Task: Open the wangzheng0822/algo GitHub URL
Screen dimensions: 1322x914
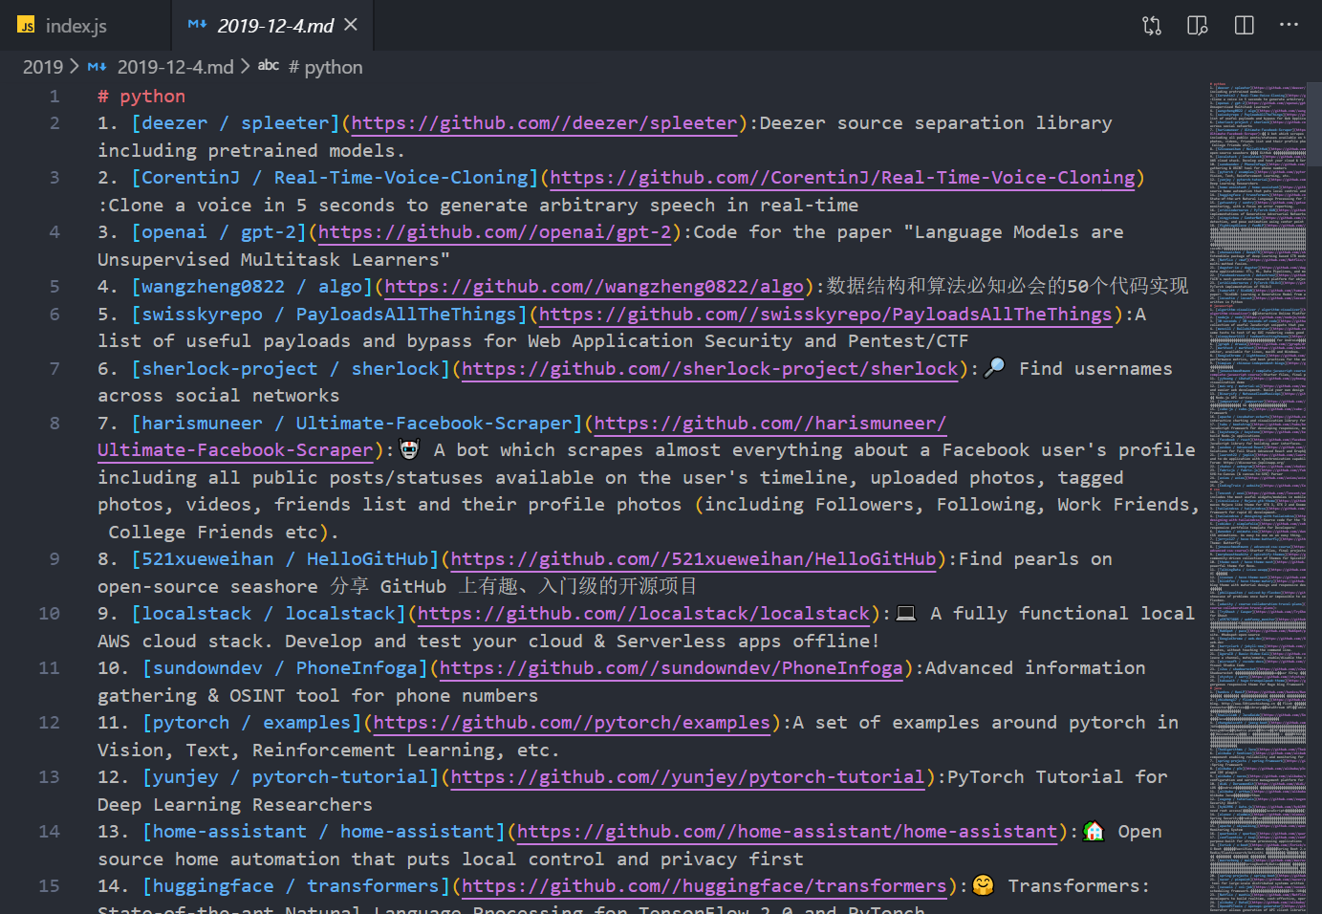Action: point(594,287)
